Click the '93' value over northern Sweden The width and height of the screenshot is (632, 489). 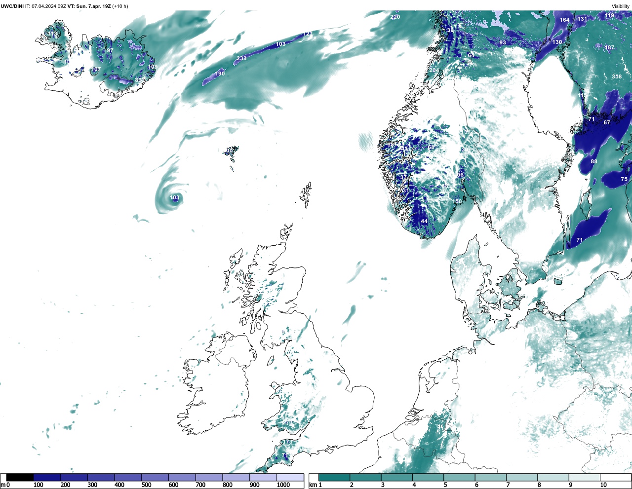click(x=503, y=43)
